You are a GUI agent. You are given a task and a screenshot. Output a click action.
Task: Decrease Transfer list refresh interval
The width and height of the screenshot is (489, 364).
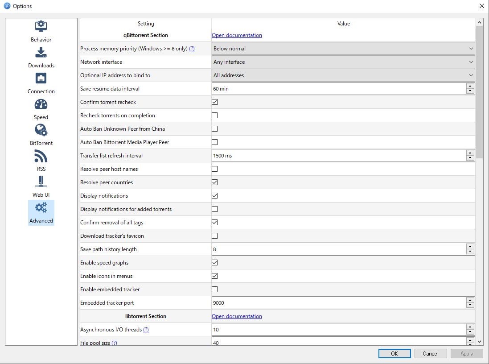pyautogui.click(x=470, y=158)
